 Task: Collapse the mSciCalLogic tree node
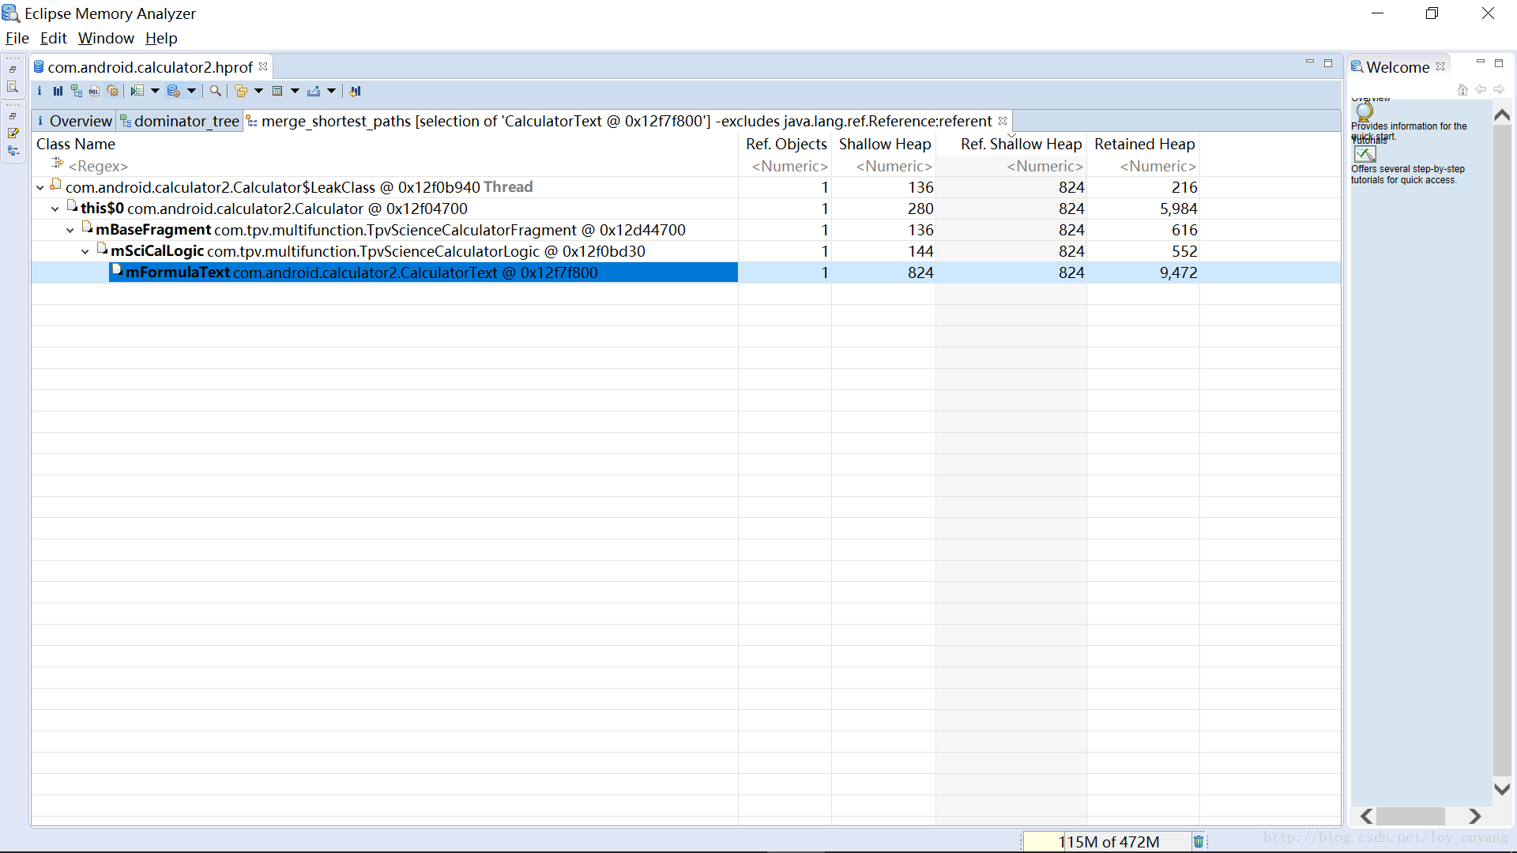85,252
